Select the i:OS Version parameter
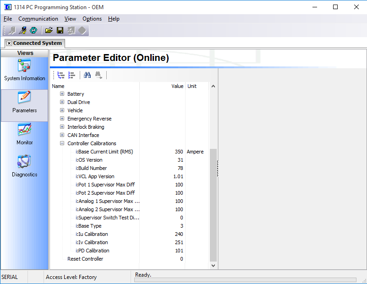 point(89,160)
